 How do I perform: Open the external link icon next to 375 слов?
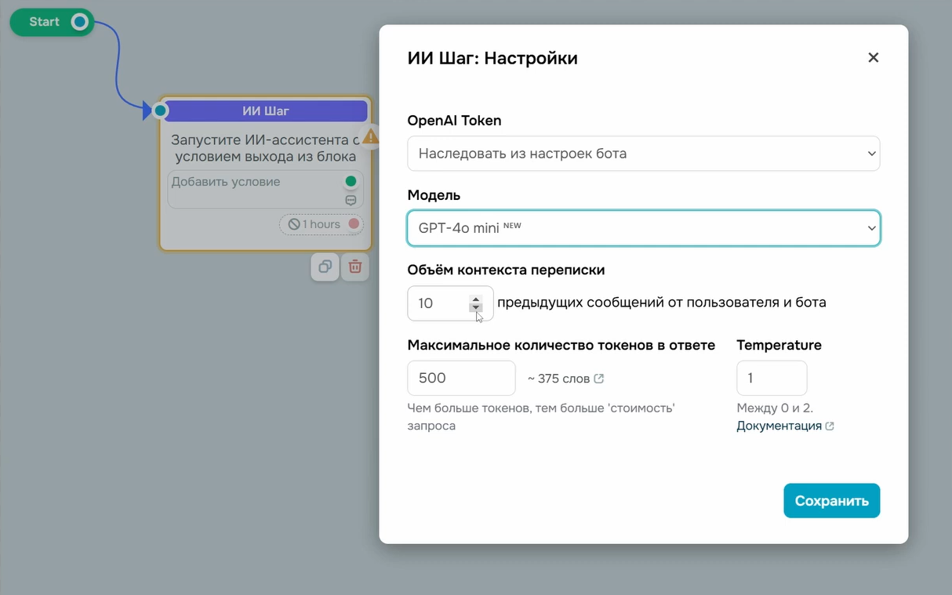pyautogui.click(x=599, y=379)
